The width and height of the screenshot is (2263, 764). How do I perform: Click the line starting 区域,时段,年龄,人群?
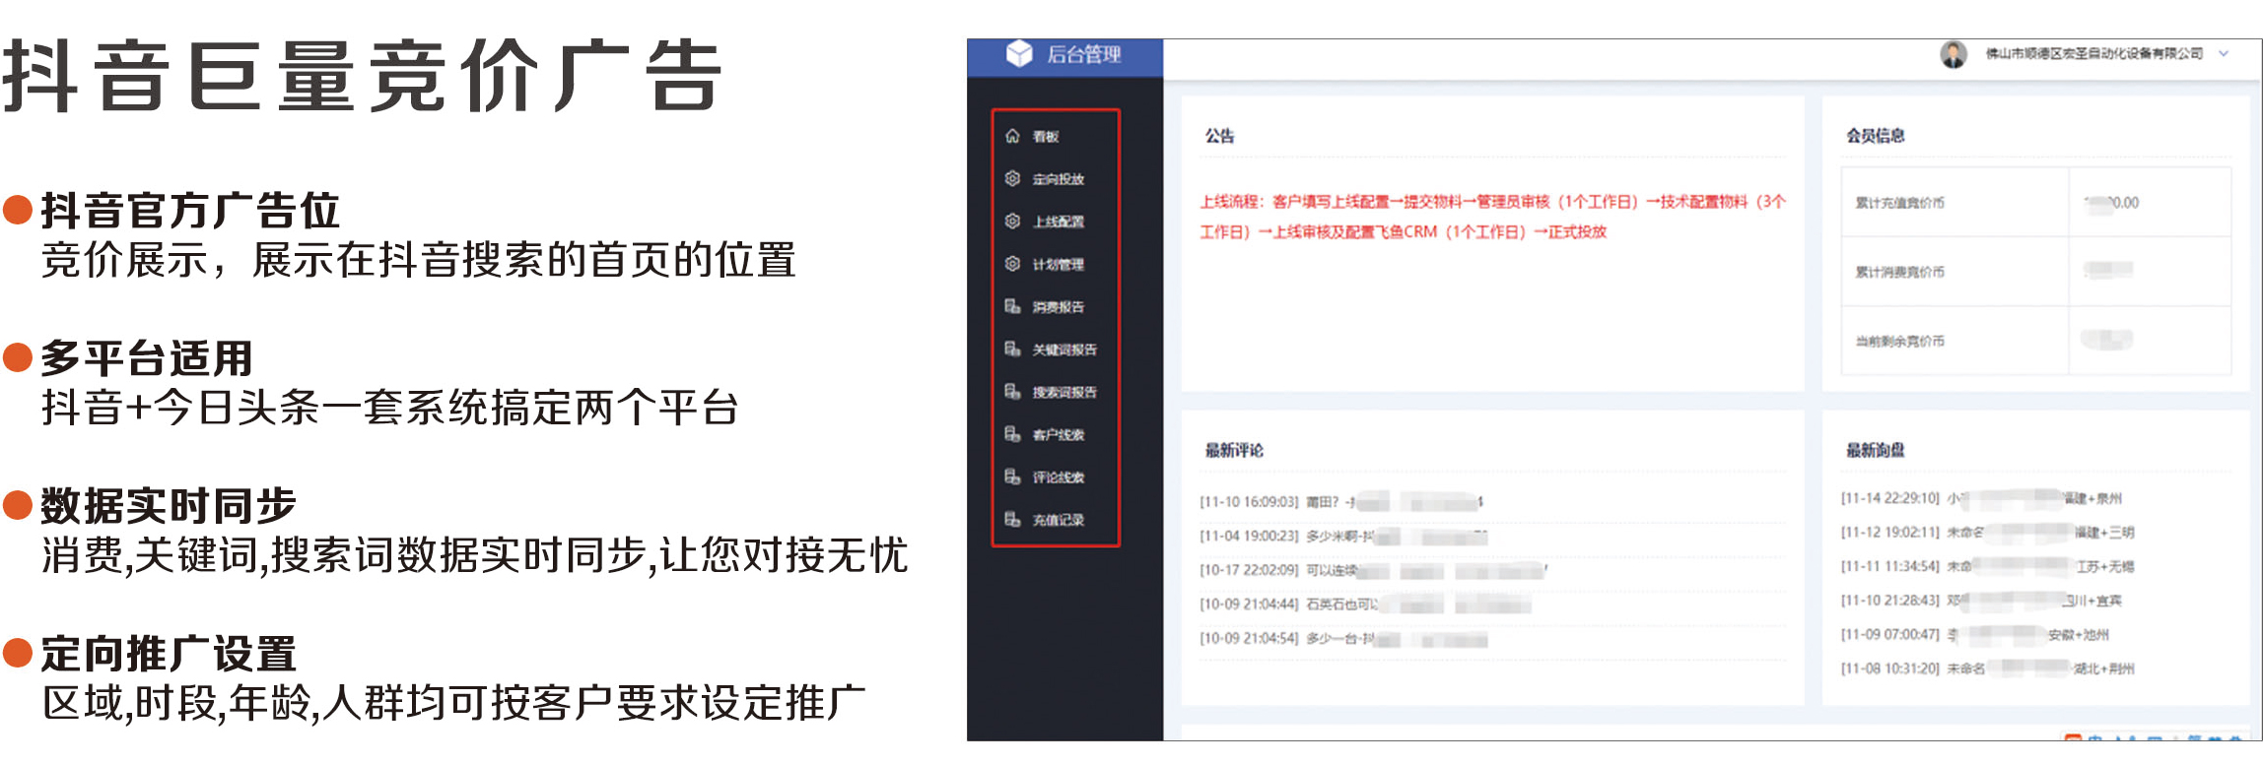pos(453,703)
